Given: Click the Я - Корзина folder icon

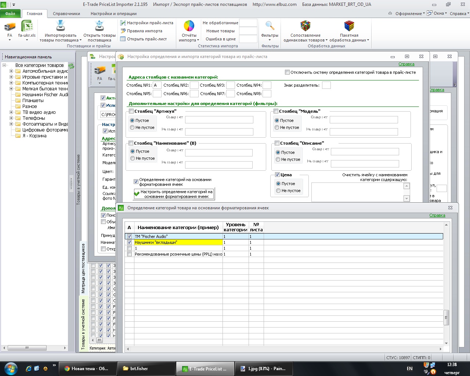Looking at the screenshot, I should coord(18,136).
